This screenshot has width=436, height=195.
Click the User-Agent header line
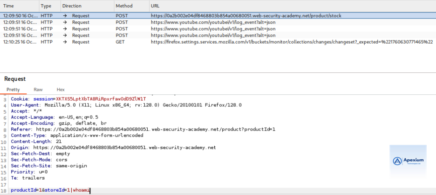click(126, 105)
